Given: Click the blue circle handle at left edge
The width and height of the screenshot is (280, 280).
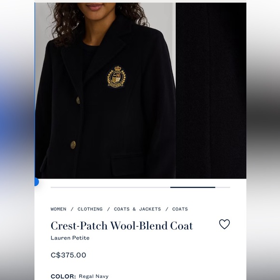Looking at the screenshot, I should pyautogui.click(x=36, y=182).
